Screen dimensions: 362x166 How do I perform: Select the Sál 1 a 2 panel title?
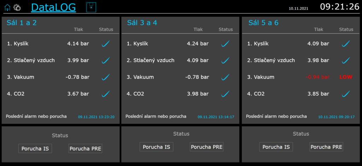pyautogui.click(x=22, y=23)
